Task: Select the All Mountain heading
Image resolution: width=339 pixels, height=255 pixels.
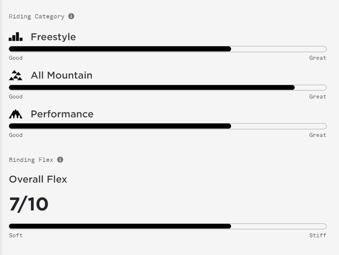Action: [62, 75]
